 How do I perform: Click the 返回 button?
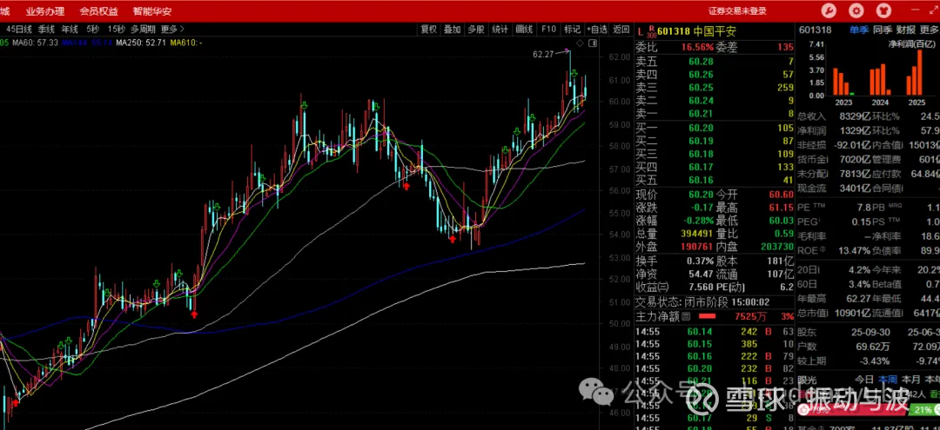621,29
